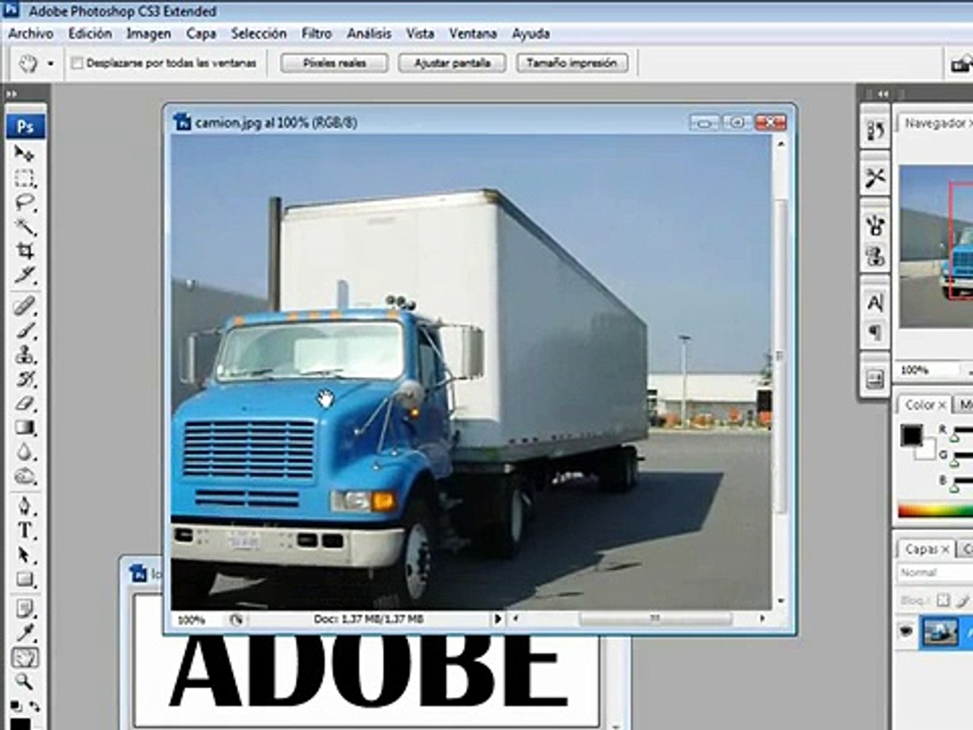
Task: Select the History Brush tool
Action: click(x=24, y=379)
